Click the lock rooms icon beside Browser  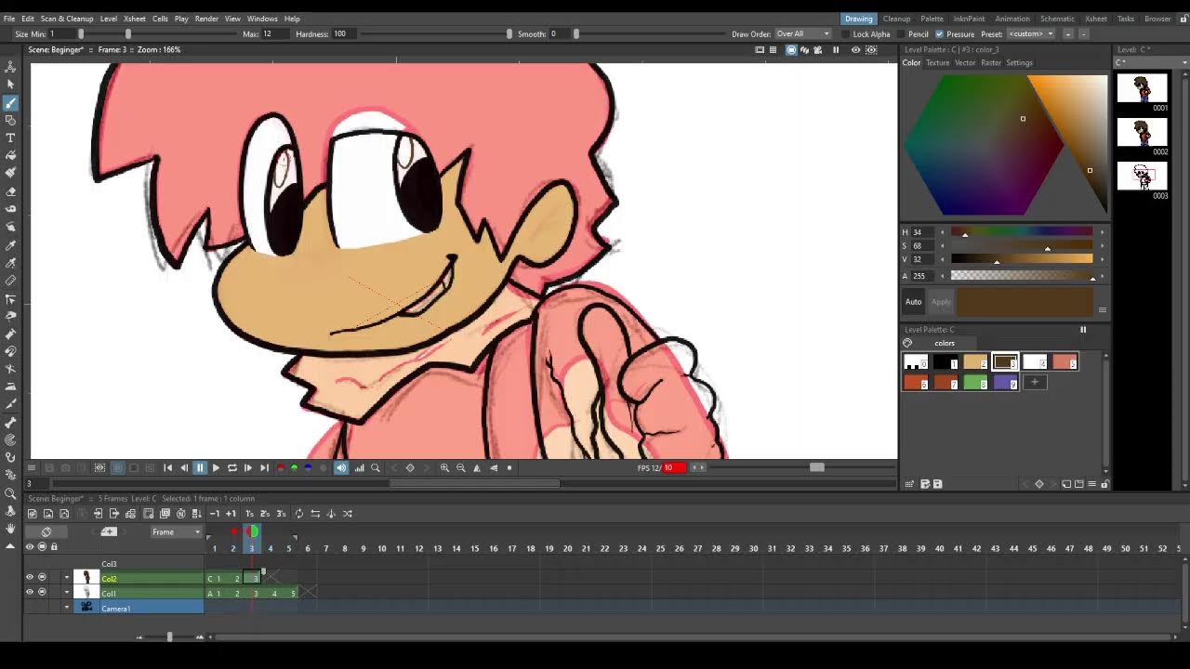[1183, 19]
